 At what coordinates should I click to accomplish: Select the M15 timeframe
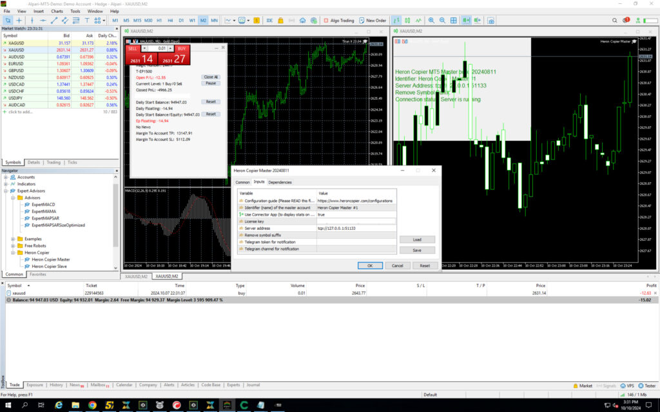(x=137, y=20)
